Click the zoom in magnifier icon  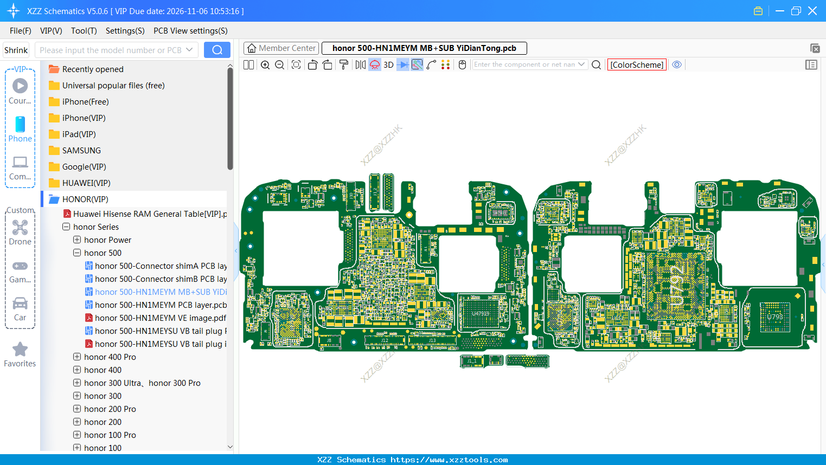point(265,65)
